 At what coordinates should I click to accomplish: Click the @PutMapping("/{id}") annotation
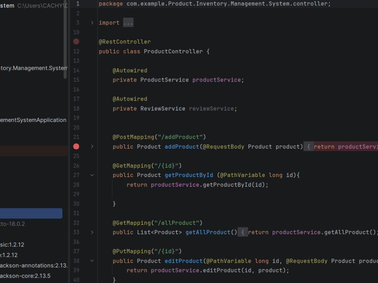pos(147,251)
